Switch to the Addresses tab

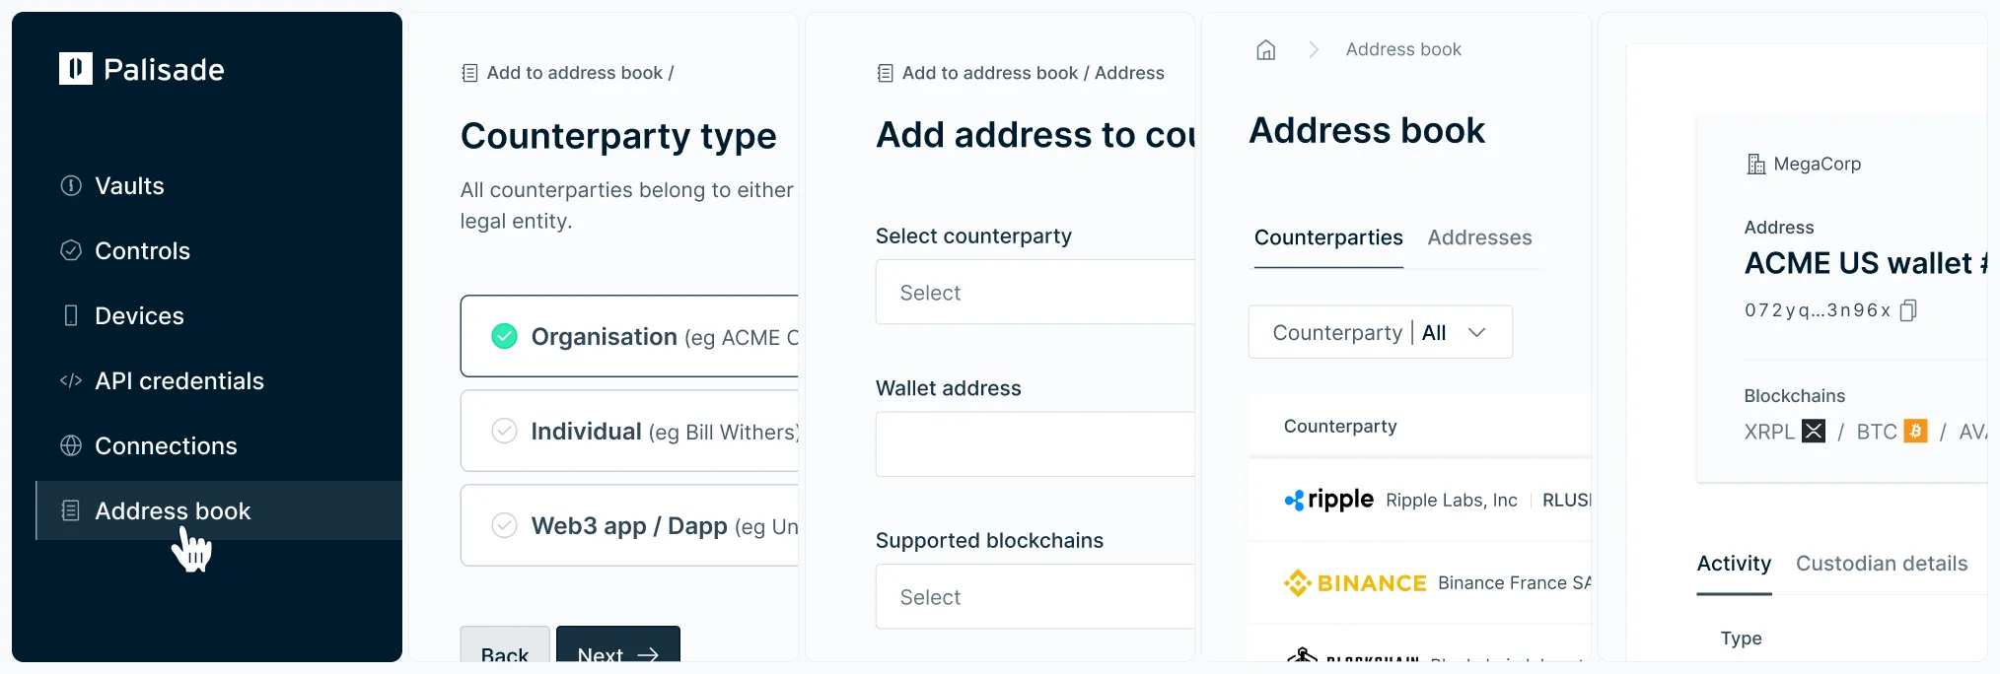tap(1479, 238)
